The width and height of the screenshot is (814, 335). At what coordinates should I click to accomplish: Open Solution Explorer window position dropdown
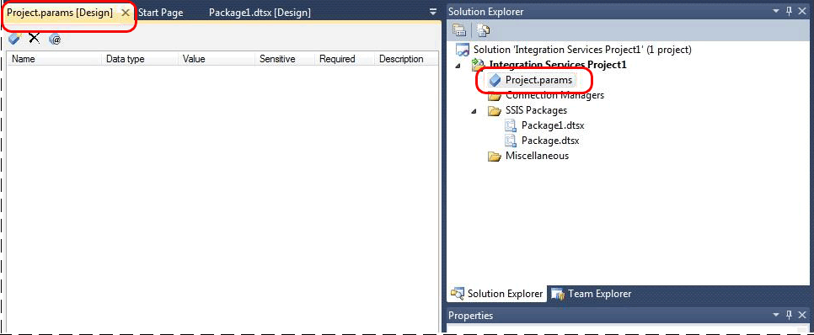pos(777,12)
